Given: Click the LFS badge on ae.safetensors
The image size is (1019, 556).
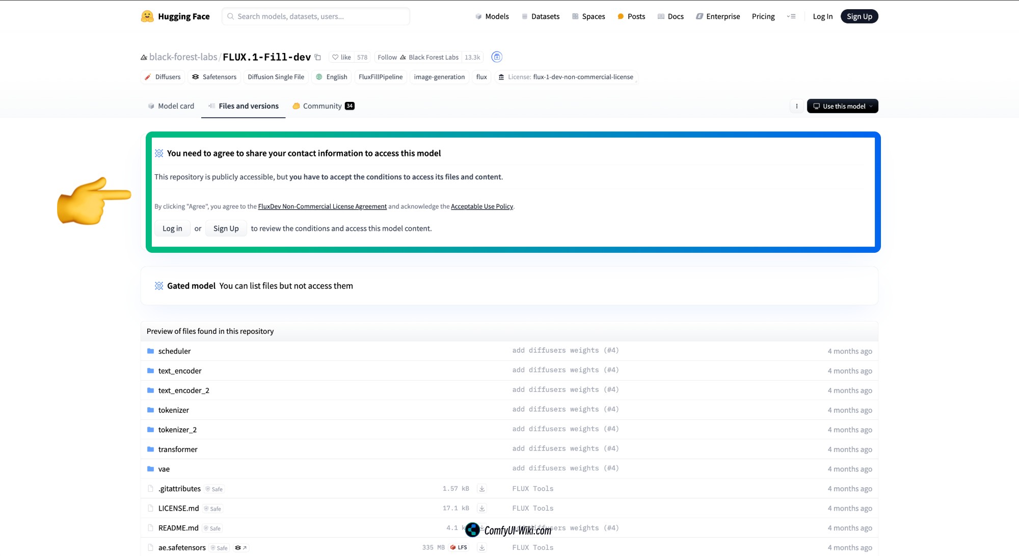Looking at the screenshot, I should [459, 548].
